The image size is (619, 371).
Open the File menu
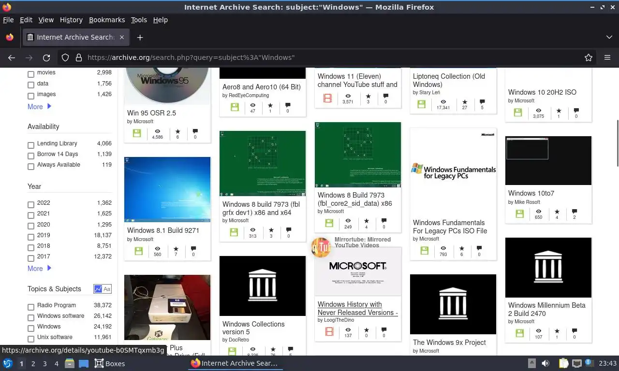(8, 20)
